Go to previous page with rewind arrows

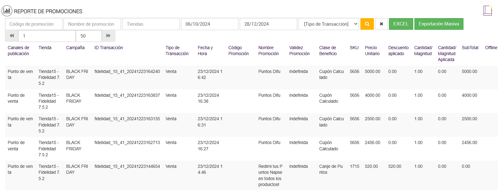(12, 36)
